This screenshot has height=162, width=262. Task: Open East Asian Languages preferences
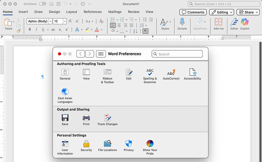65,95
